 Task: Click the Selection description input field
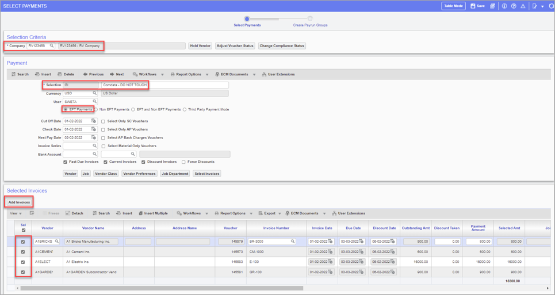pyautogui.click(x=165, y=85)
